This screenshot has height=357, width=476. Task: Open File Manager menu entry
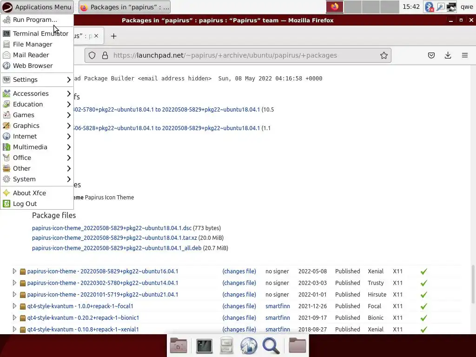[x=37, y=44]
